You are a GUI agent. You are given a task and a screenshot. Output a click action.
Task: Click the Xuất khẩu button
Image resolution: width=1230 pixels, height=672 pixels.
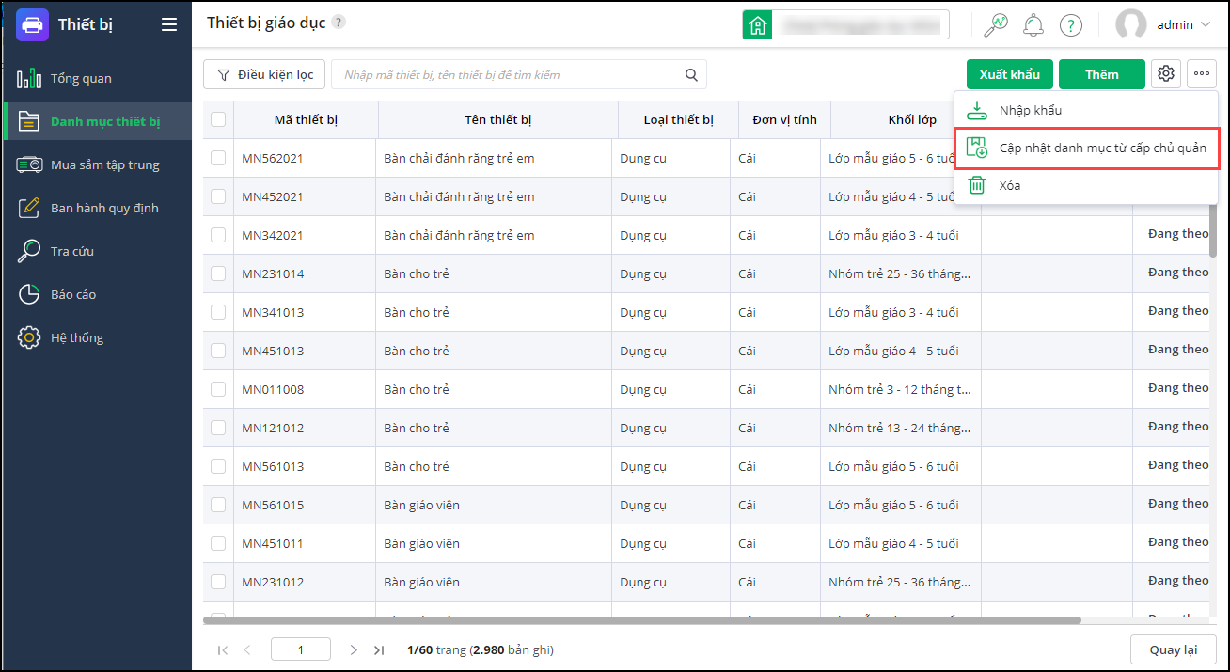(1009, 74)
